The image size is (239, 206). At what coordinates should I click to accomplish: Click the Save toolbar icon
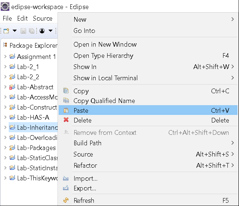pyautogui.click(x=23, y=31)
